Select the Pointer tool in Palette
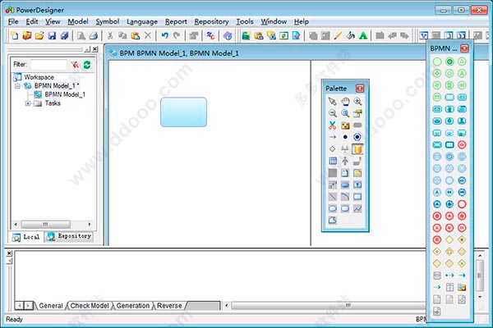This screenshot has height=328, width=493. 332,102
